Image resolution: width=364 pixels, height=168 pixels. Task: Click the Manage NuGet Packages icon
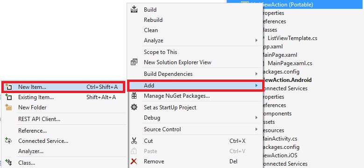[x=134, y=96]
